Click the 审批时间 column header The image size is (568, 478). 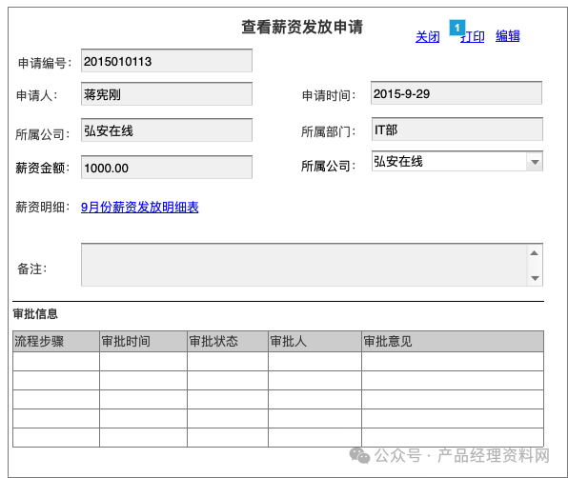click(144, 341)
